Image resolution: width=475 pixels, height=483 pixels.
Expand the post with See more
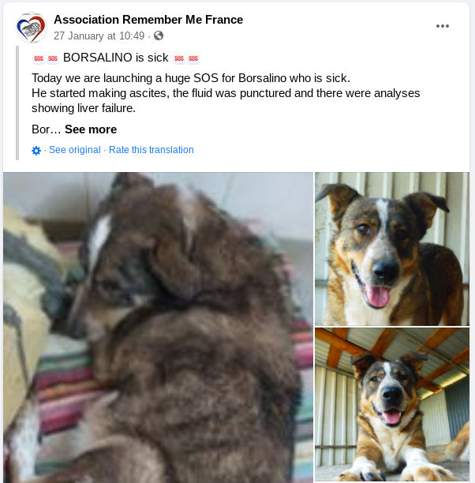91,129
